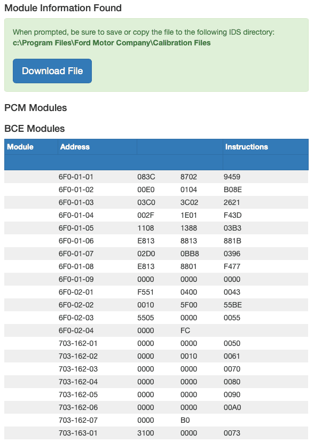Click the F477 value in row 6F0-01-08
314x442 pixels.
232,266
